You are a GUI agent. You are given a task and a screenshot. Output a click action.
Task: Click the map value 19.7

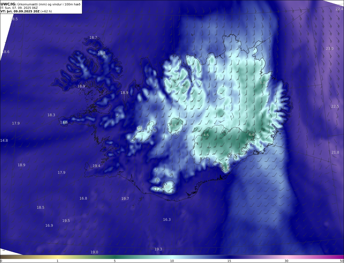coord(125,199)
